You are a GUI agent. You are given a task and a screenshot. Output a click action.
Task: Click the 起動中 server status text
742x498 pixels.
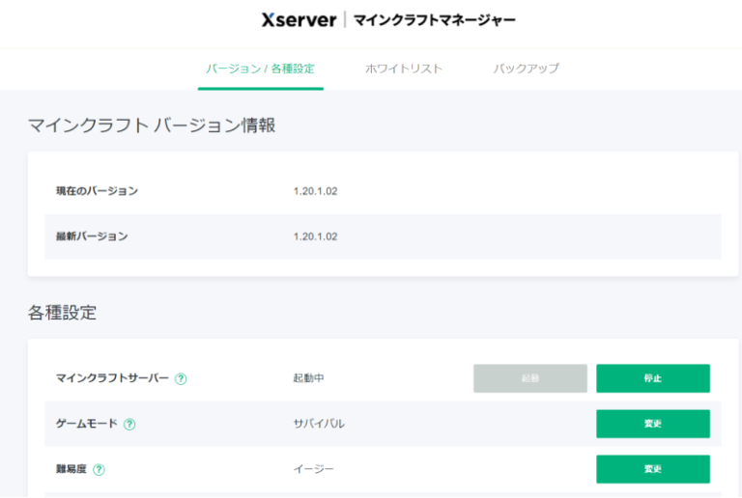coord(308,378)
